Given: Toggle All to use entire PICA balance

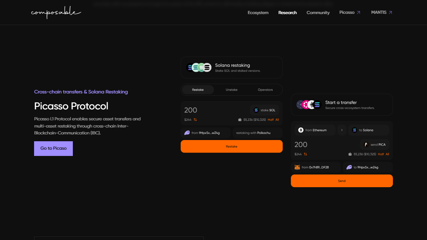Looking at the screenshot, I should coord(387,154).
